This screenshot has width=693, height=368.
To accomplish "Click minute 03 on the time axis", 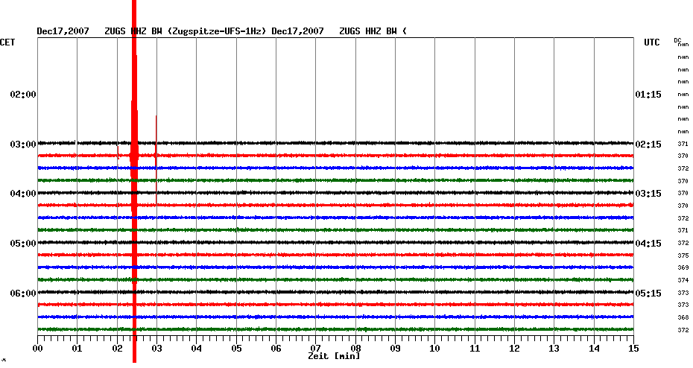I will click(x=157, y=349).
